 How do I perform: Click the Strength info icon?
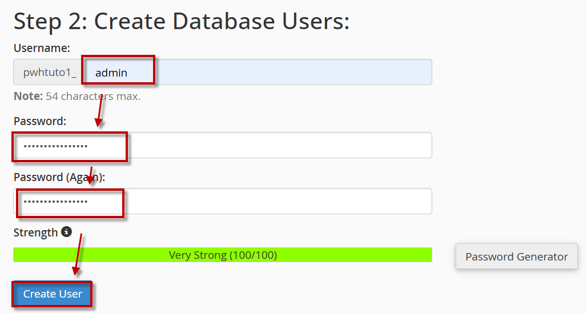tap(67, 232)
